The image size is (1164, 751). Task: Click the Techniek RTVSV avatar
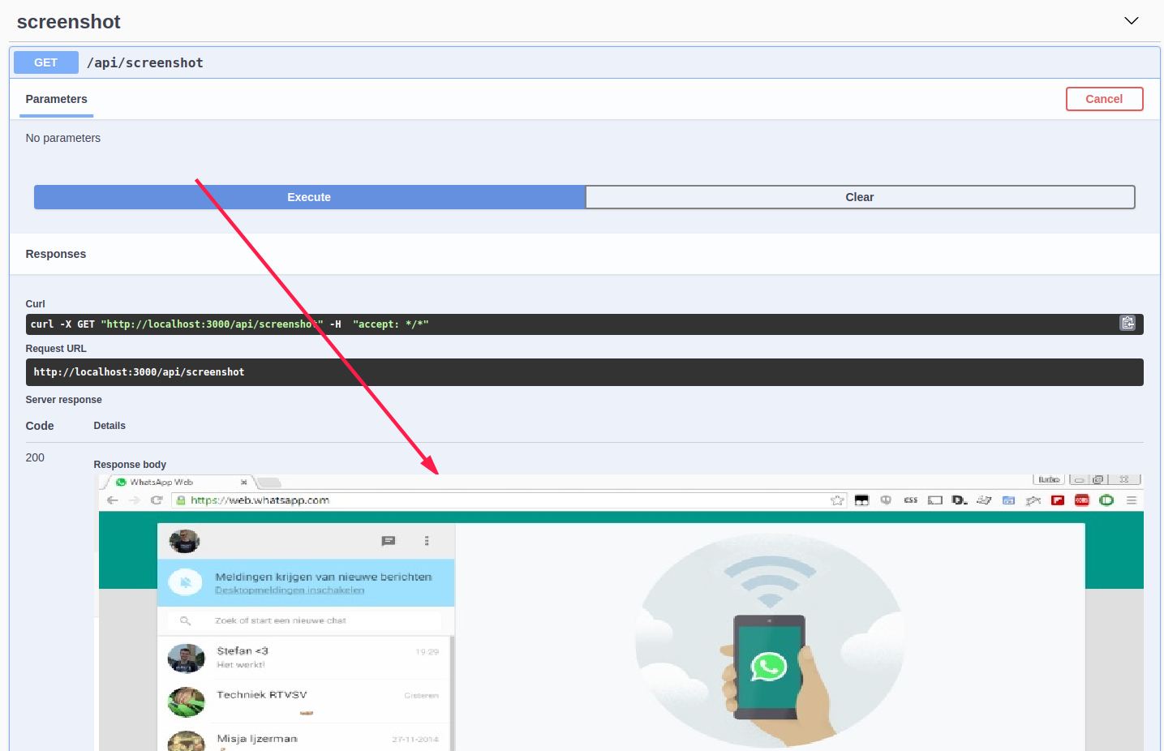[x=186, y=702]
